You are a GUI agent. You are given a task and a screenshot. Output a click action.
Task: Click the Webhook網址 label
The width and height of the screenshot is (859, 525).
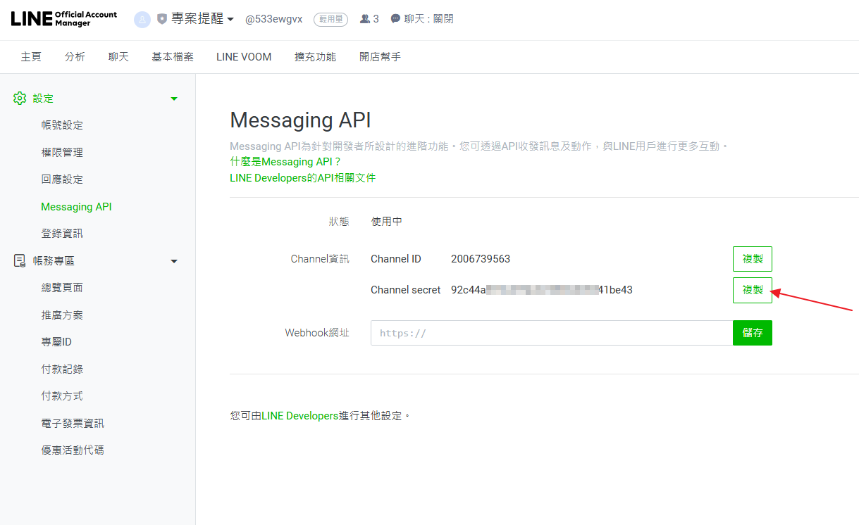pyautogui.click(x=317, y=333)
